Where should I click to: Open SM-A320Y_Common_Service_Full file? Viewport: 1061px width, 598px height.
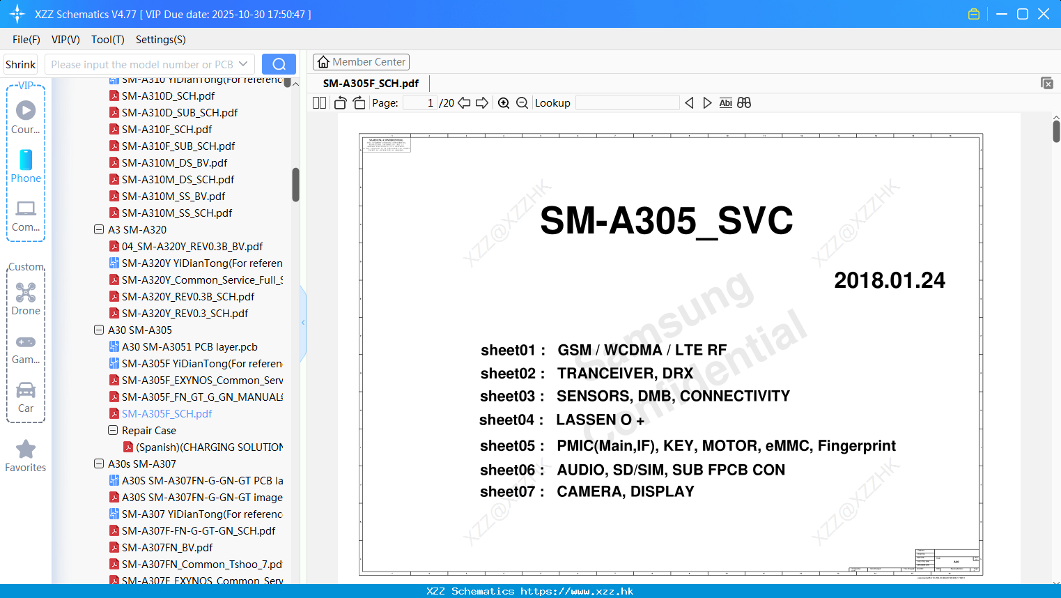click(x=202, y=279)
